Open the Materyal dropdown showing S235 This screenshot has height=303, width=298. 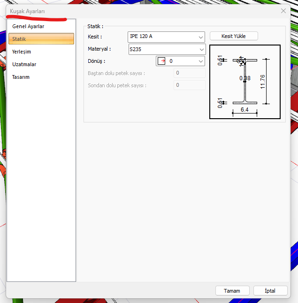click(x=202, y=49)
